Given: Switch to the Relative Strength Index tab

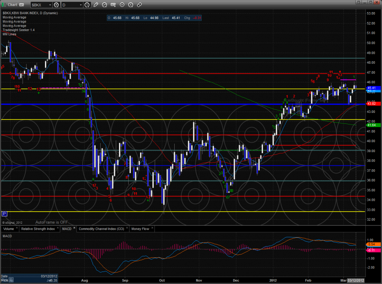Looking at the screenshot, I should 38,229.
